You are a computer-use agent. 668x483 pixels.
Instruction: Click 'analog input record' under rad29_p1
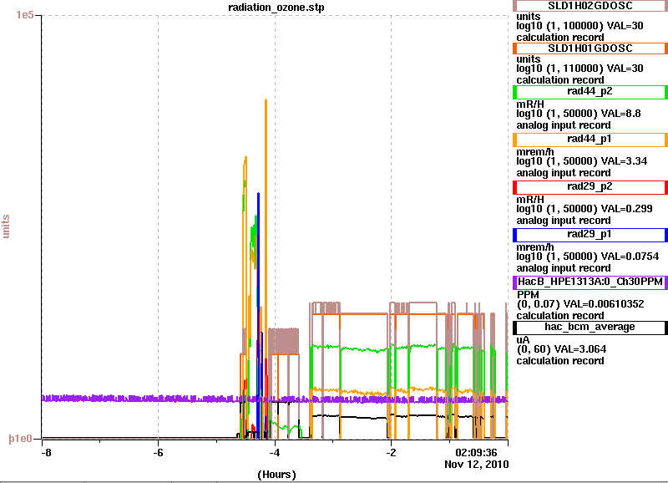coord(564,268)
